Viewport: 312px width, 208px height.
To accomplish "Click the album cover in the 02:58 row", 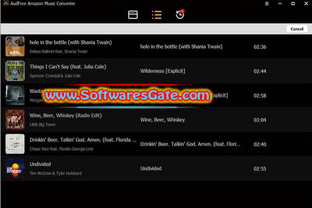I will [x=15, y=95].
